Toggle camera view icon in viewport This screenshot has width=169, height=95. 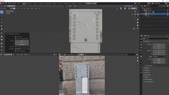pyautogui.click(x=138, y=25)
